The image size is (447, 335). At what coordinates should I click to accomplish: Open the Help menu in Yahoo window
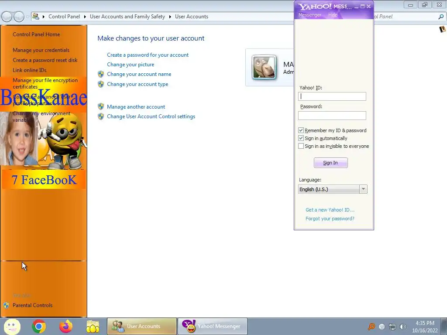pos(333,15)
